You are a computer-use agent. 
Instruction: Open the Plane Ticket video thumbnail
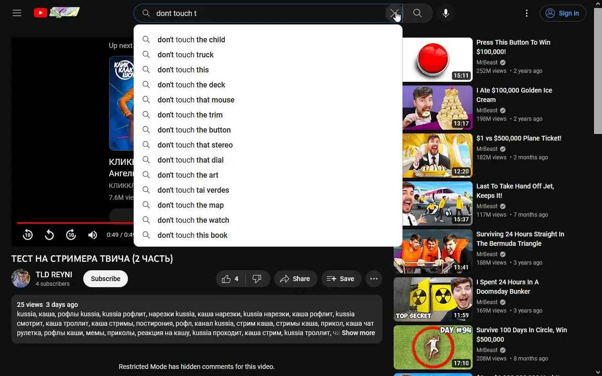(437, 156)
